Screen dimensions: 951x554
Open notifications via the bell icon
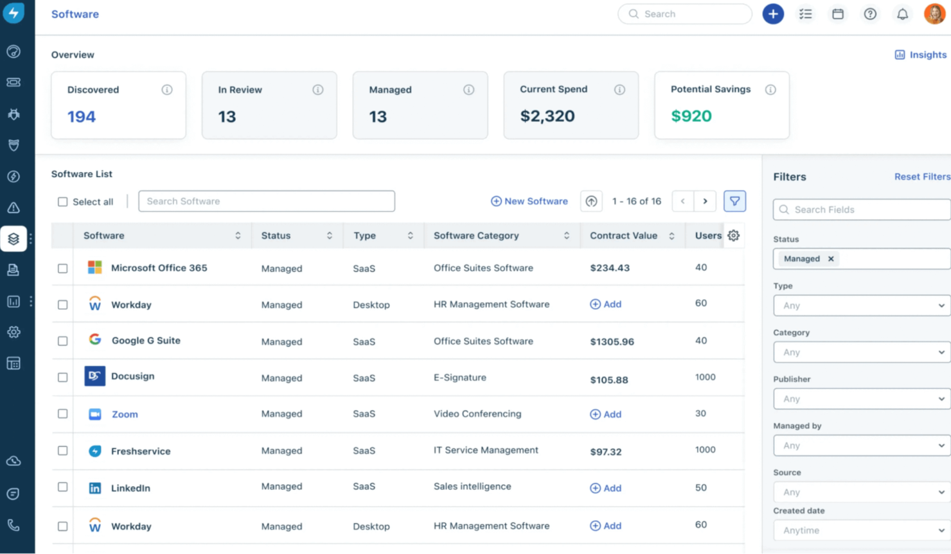click(x=902, y=13)
